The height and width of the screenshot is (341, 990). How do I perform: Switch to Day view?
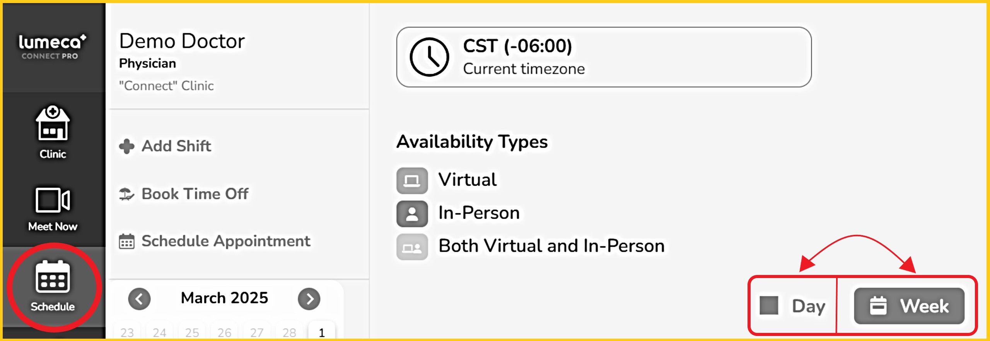793,305
